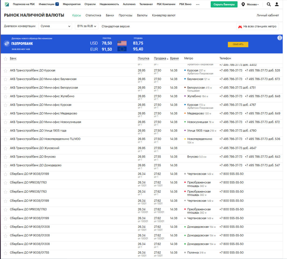Sort table by Банк column

pyautogui.click(x=13, y=58)
